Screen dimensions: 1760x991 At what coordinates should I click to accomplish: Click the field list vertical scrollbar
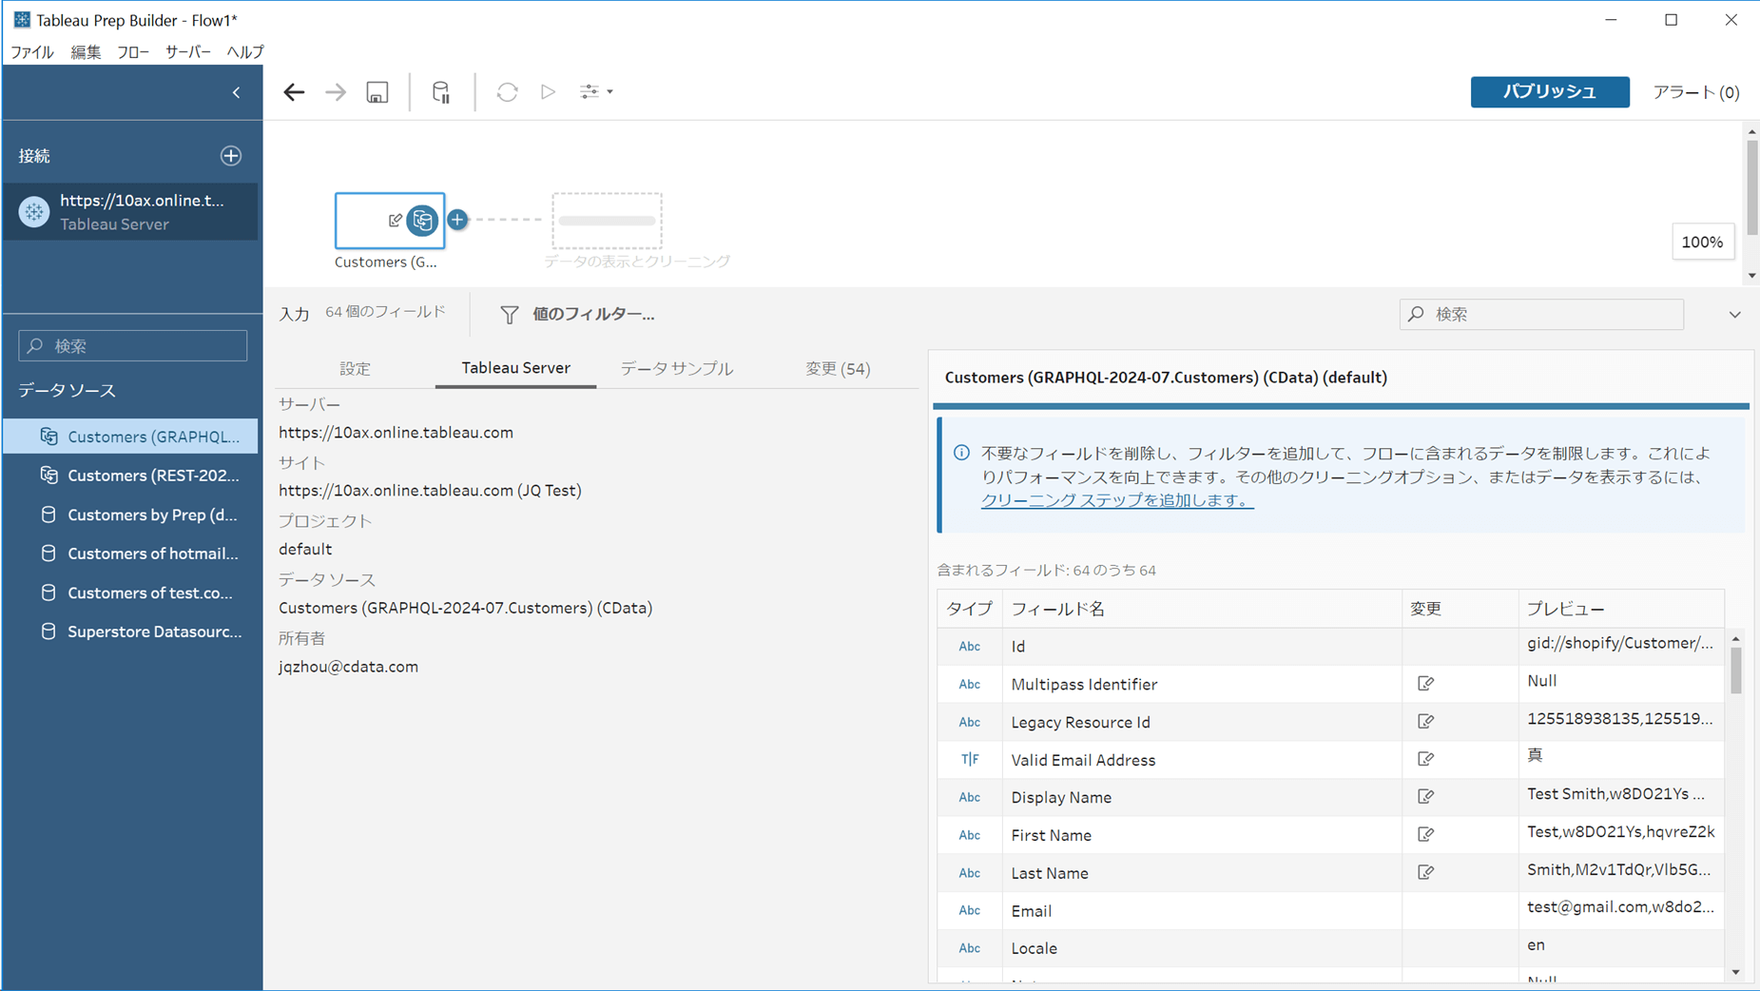click(x=1735, y=670)
